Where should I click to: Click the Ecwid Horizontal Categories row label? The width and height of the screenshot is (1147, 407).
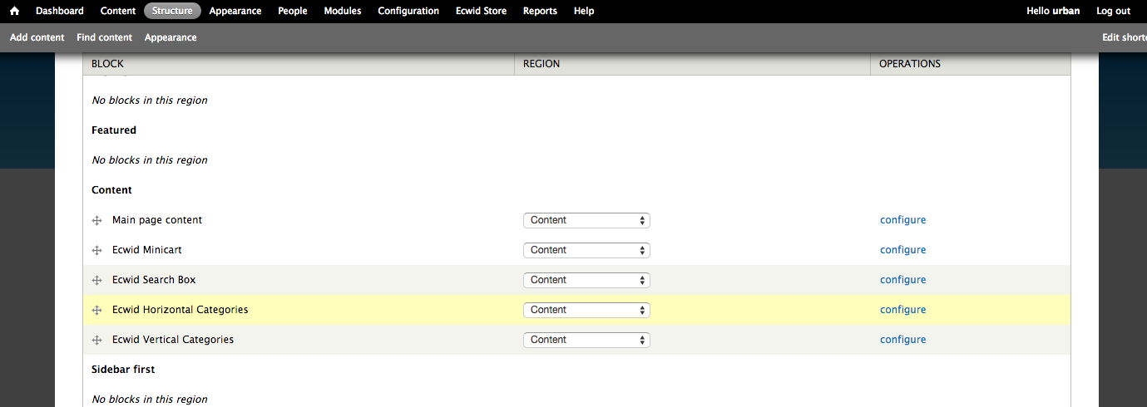click(x=180, y=310)
